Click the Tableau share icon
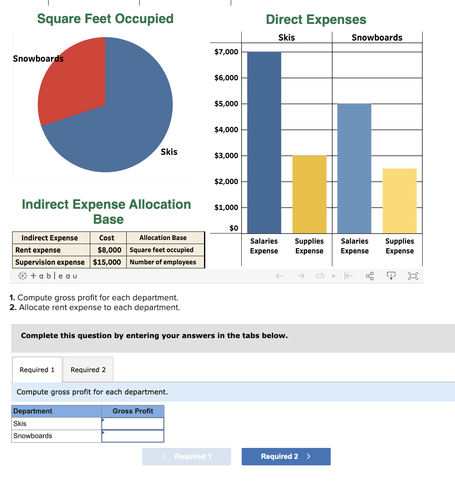The height and width of the screenshot is (484, 455). [370, 276]
